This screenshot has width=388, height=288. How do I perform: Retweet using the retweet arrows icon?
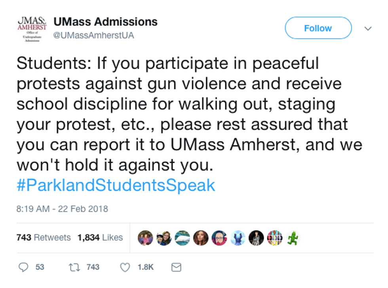(x=74, y=267)
